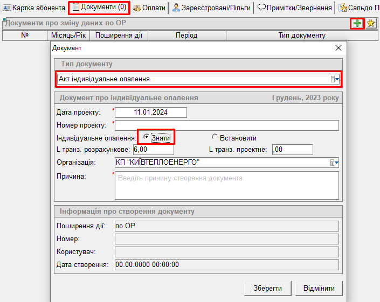Go to the Зареєстровані/Пільги tab
Screen dimensions: 380x302
(x=211, y=8)
